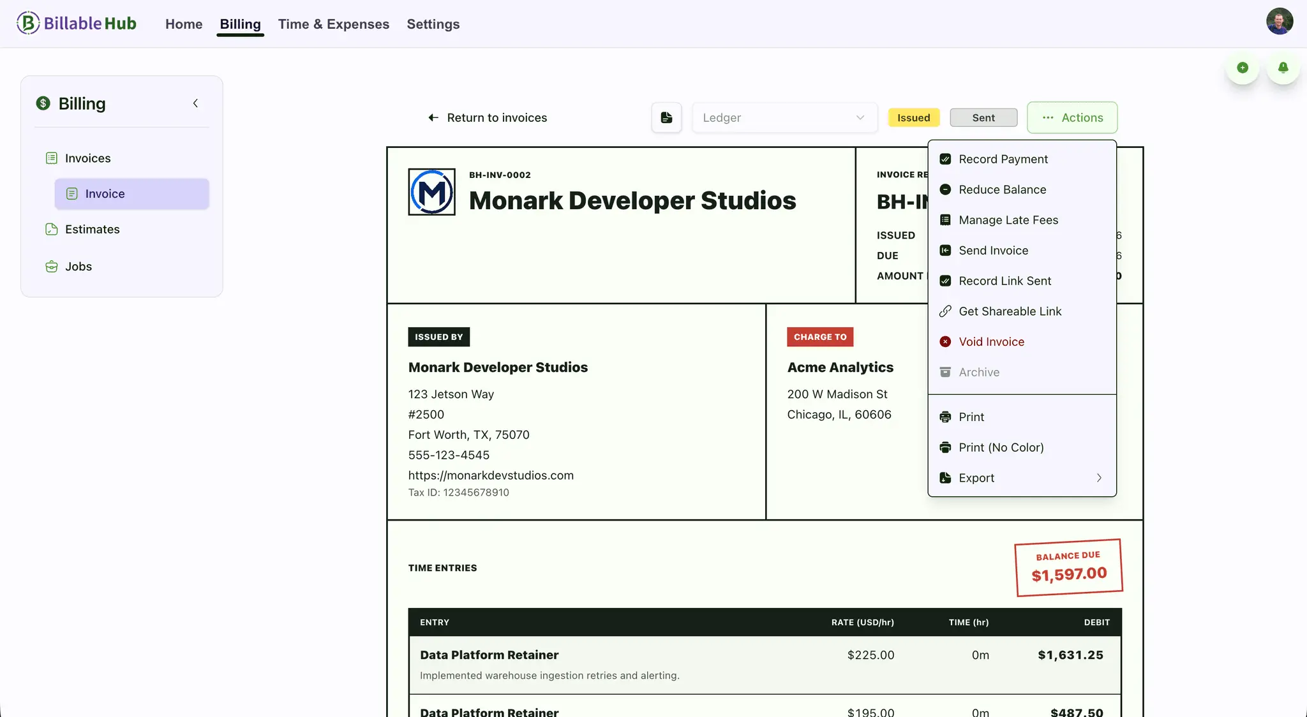Click the back arrow to invoices
The image size is (1307, 717).
point(433,118)
